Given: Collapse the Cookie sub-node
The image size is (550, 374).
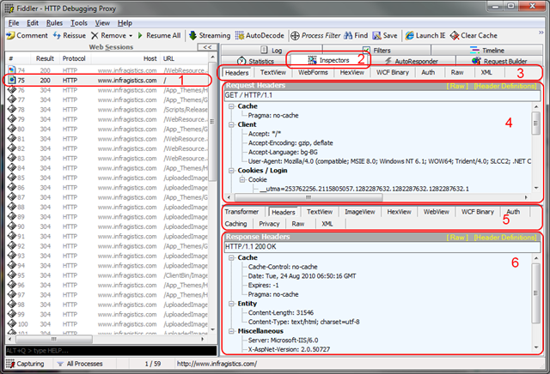Looking at the screenshot, I should tap(242, 179).
